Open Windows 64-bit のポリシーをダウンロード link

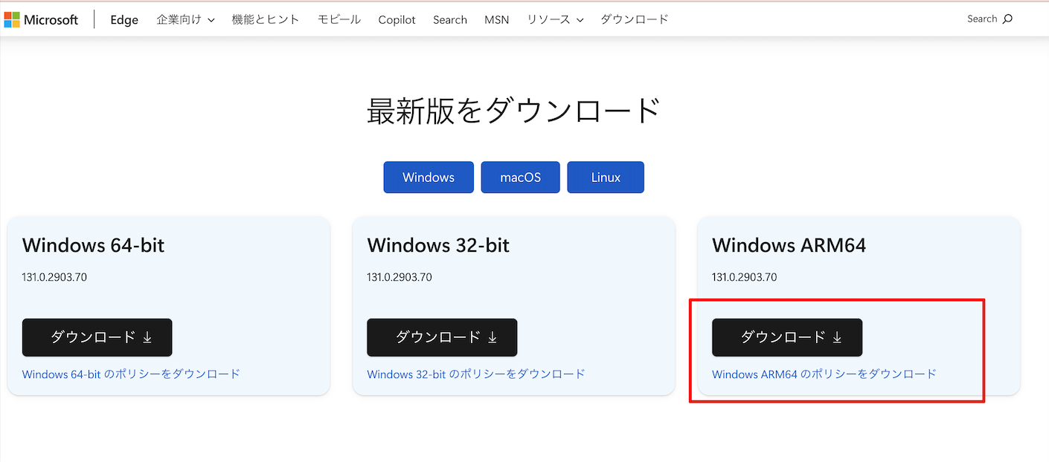click(x=132, y=374)
